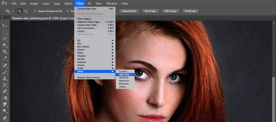Open the Liquify filter
276x122 pixels.
95,31
